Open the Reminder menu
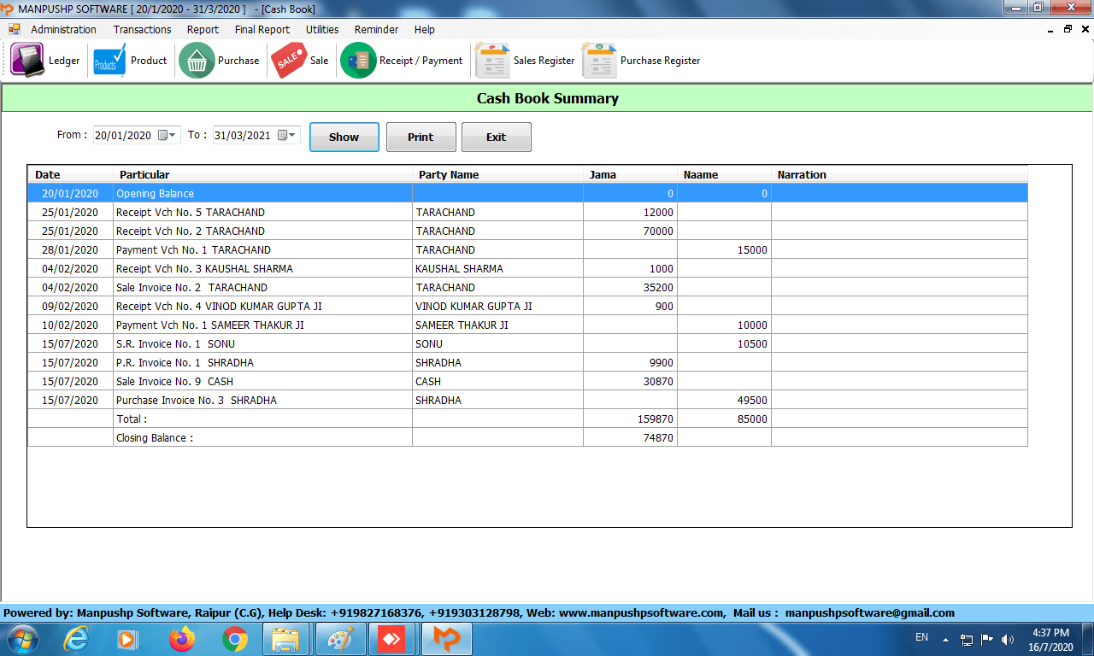 pos(376,29)
